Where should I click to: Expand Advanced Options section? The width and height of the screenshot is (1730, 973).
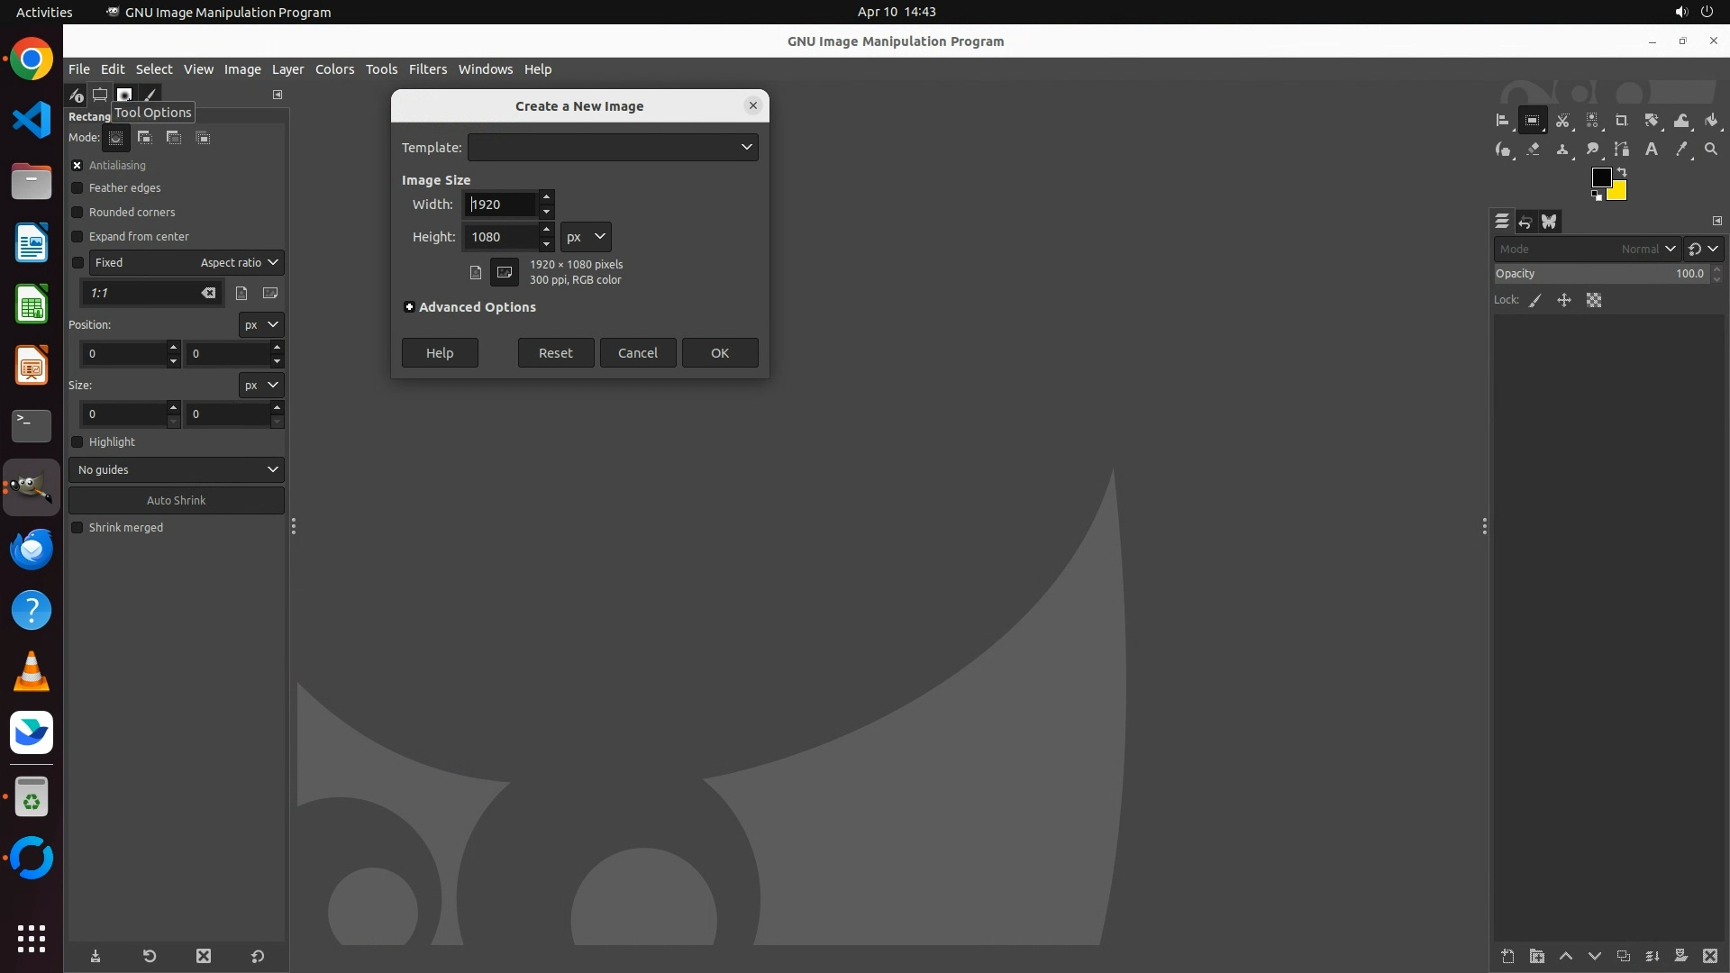[410, 307]
